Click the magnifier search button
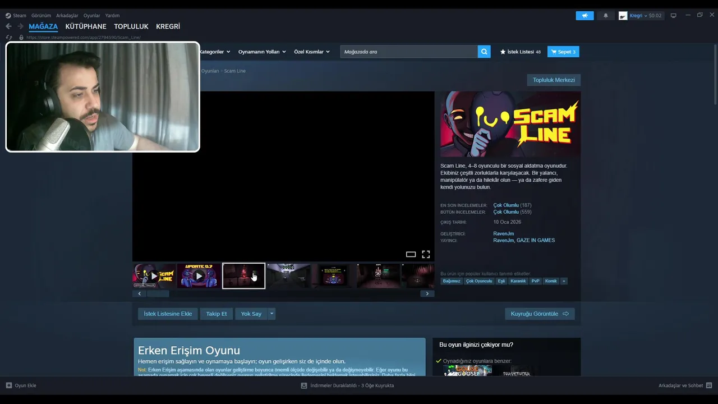This screenshot has height=404, width=718. 484,52
